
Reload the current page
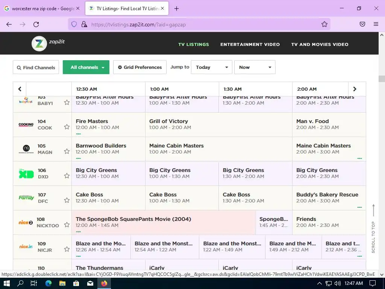[x=36, y=24]
